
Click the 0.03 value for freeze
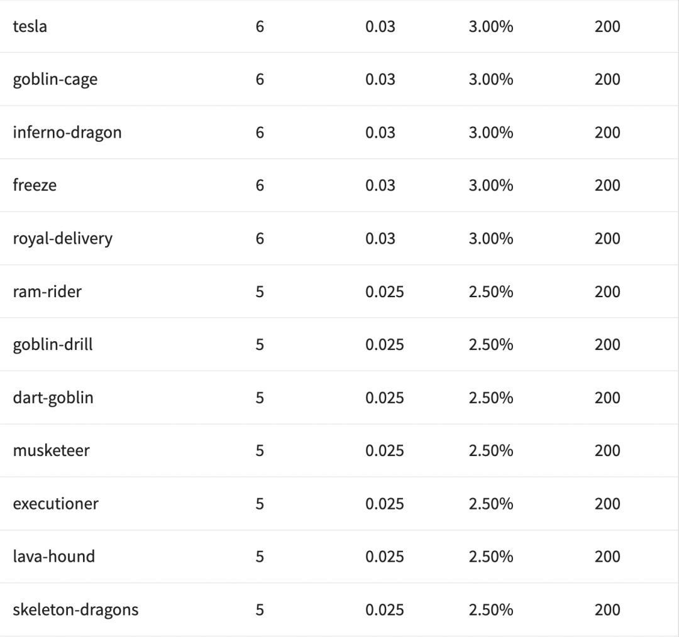point(380,185)
